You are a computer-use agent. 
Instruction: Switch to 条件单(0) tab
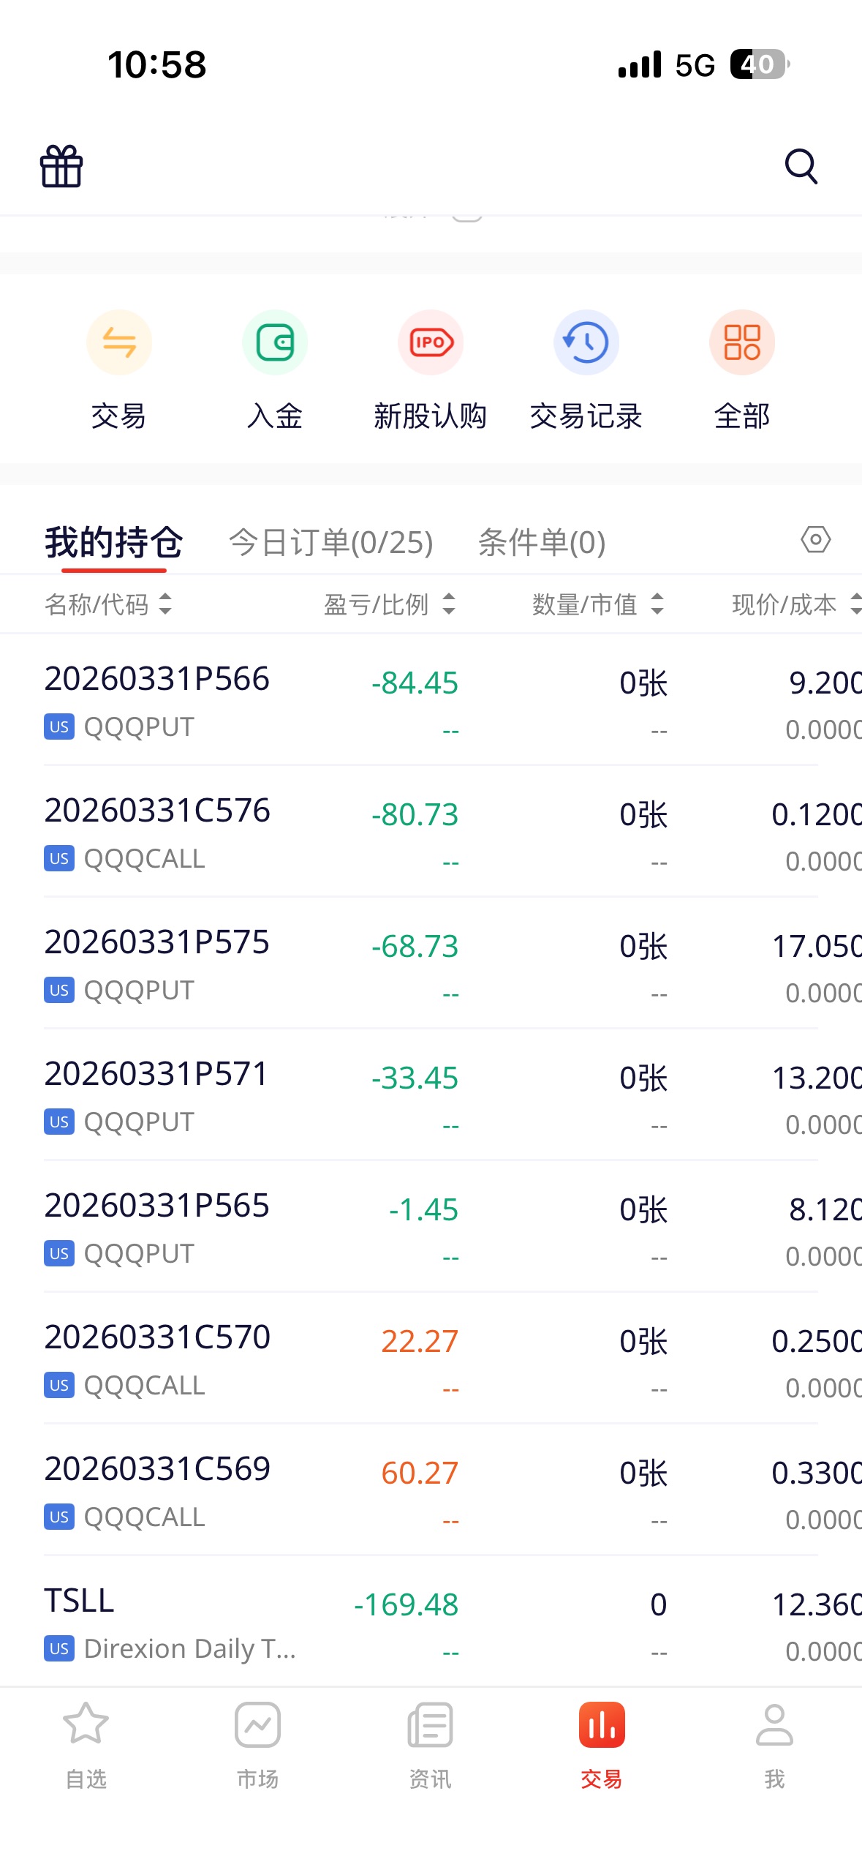pyautogui.click(x=541, y=542)
